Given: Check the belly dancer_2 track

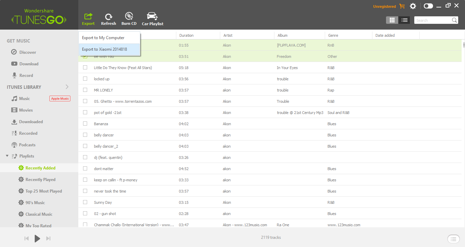Looking at the screenshot, I should pyautogui.click(x=85, y=146).
